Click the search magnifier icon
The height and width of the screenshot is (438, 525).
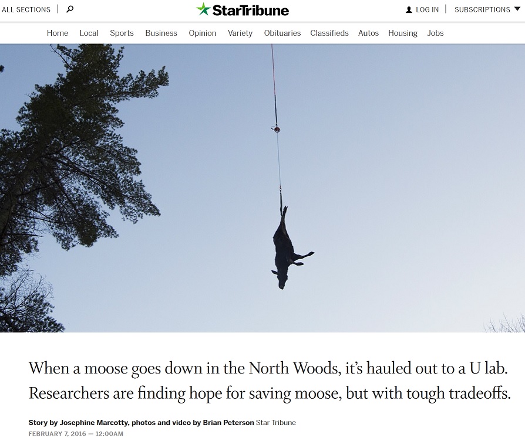70,9
